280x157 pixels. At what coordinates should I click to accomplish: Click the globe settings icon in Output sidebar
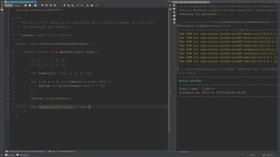[x=174, y=16]
